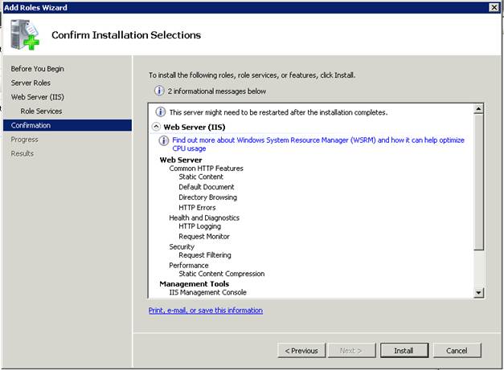Screen dimensions: 504x370
Task: Click the 'Performance' entry
Action: (x=189, y=265)
